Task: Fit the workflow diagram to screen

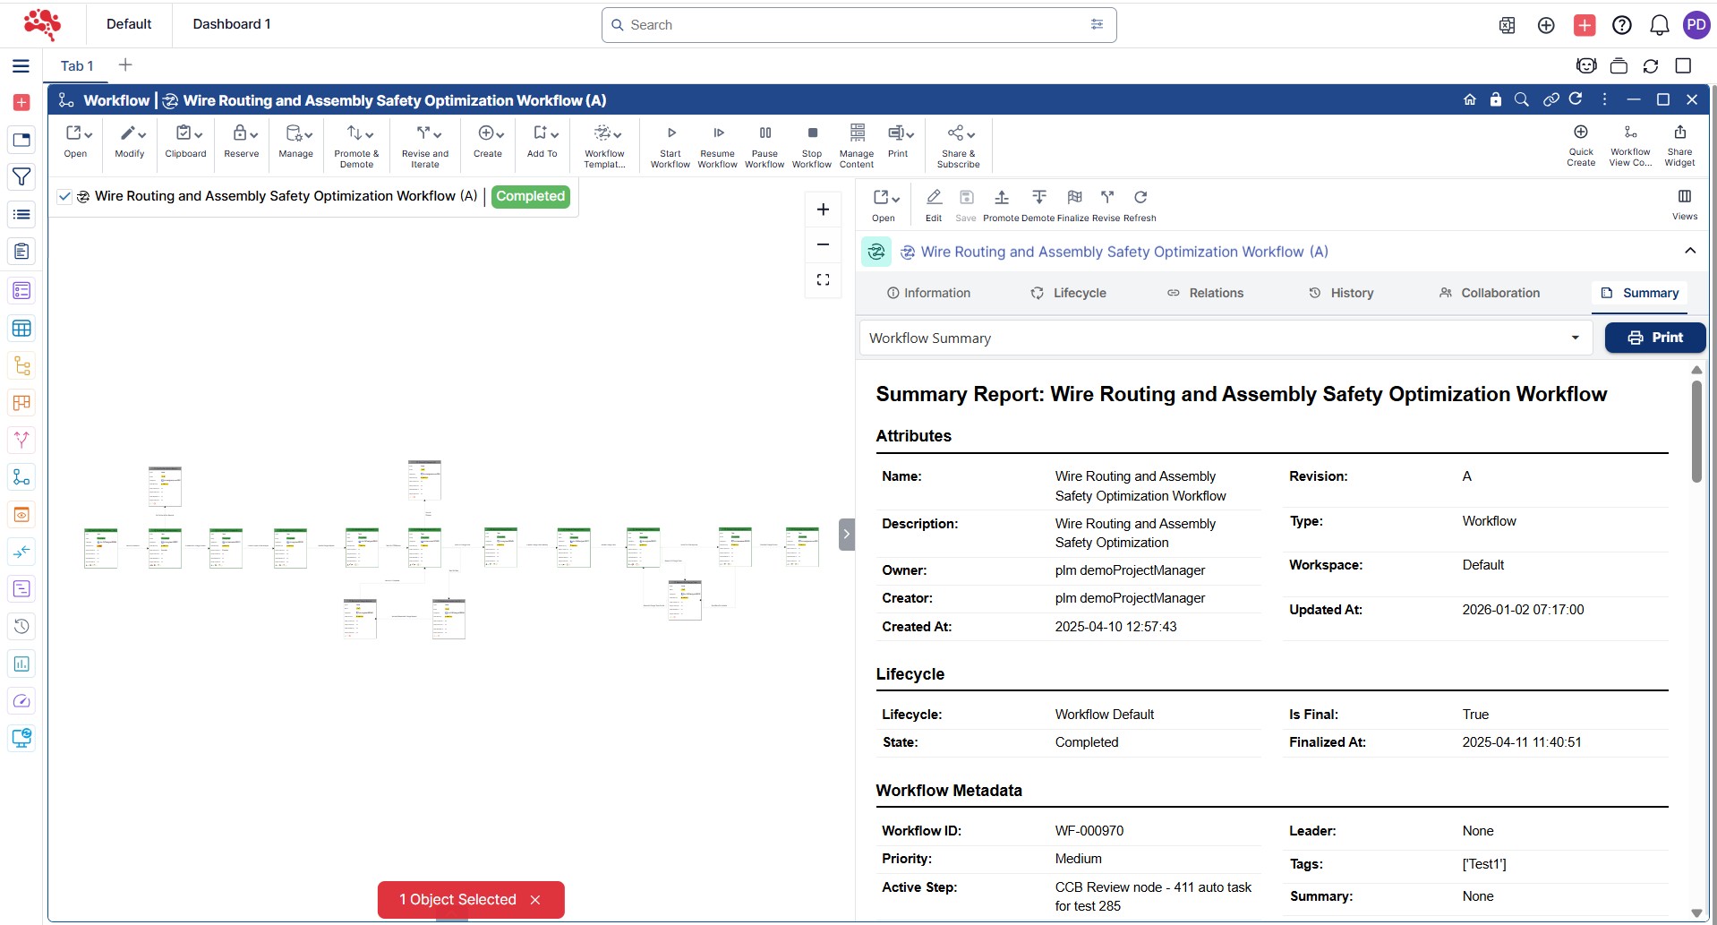Action: (x=823, y=280)
